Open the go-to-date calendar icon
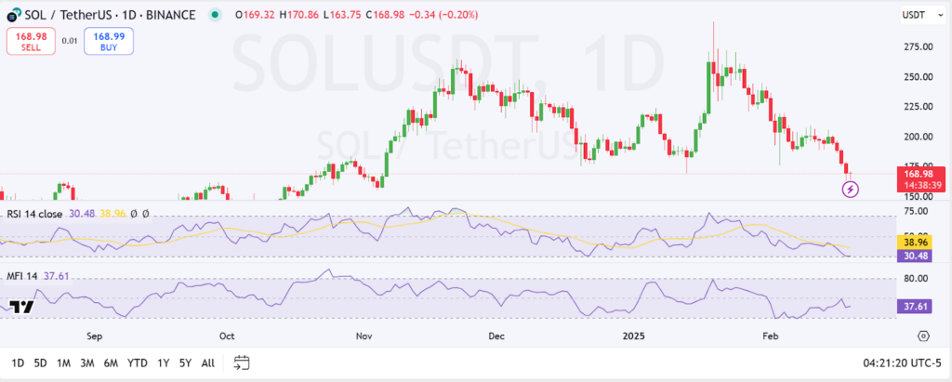This screenshot has width=952, height=382. tap(242, 362)
